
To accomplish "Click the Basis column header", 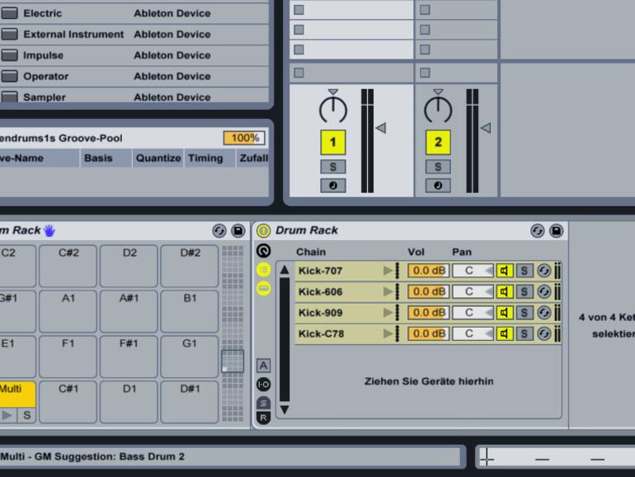I will tap(106, 158).
